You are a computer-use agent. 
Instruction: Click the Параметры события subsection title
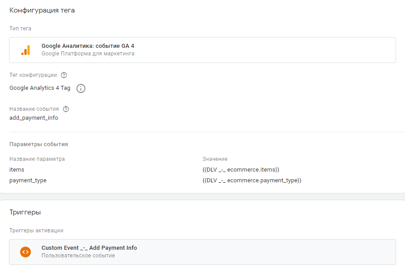38,144
